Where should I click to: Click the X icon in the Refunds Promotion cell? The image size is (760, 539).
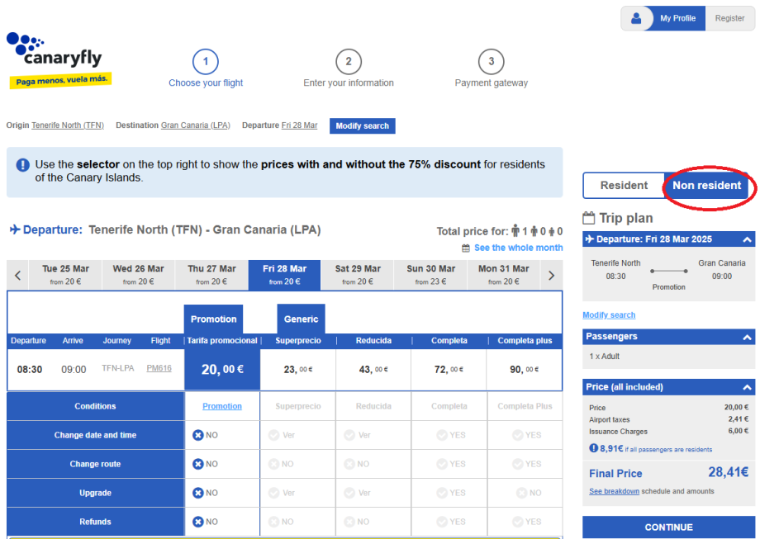coord(197,522)
